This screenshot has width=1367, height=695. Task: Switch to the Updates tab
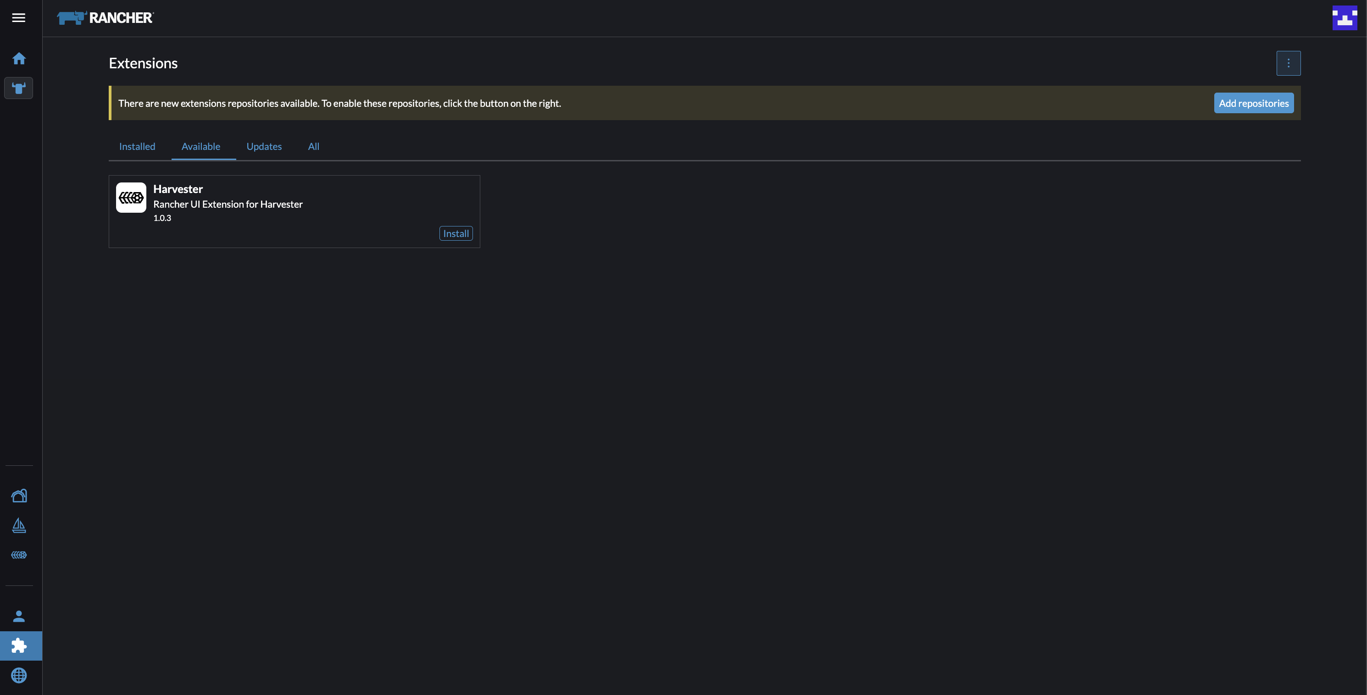click(x=264, y=146)
